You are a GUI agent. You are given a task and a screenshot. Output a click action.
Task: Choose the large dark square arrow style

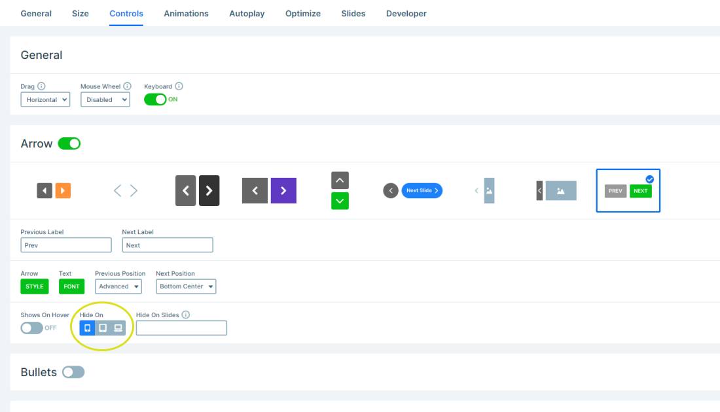pyautogui.click(x=198, y=190)
